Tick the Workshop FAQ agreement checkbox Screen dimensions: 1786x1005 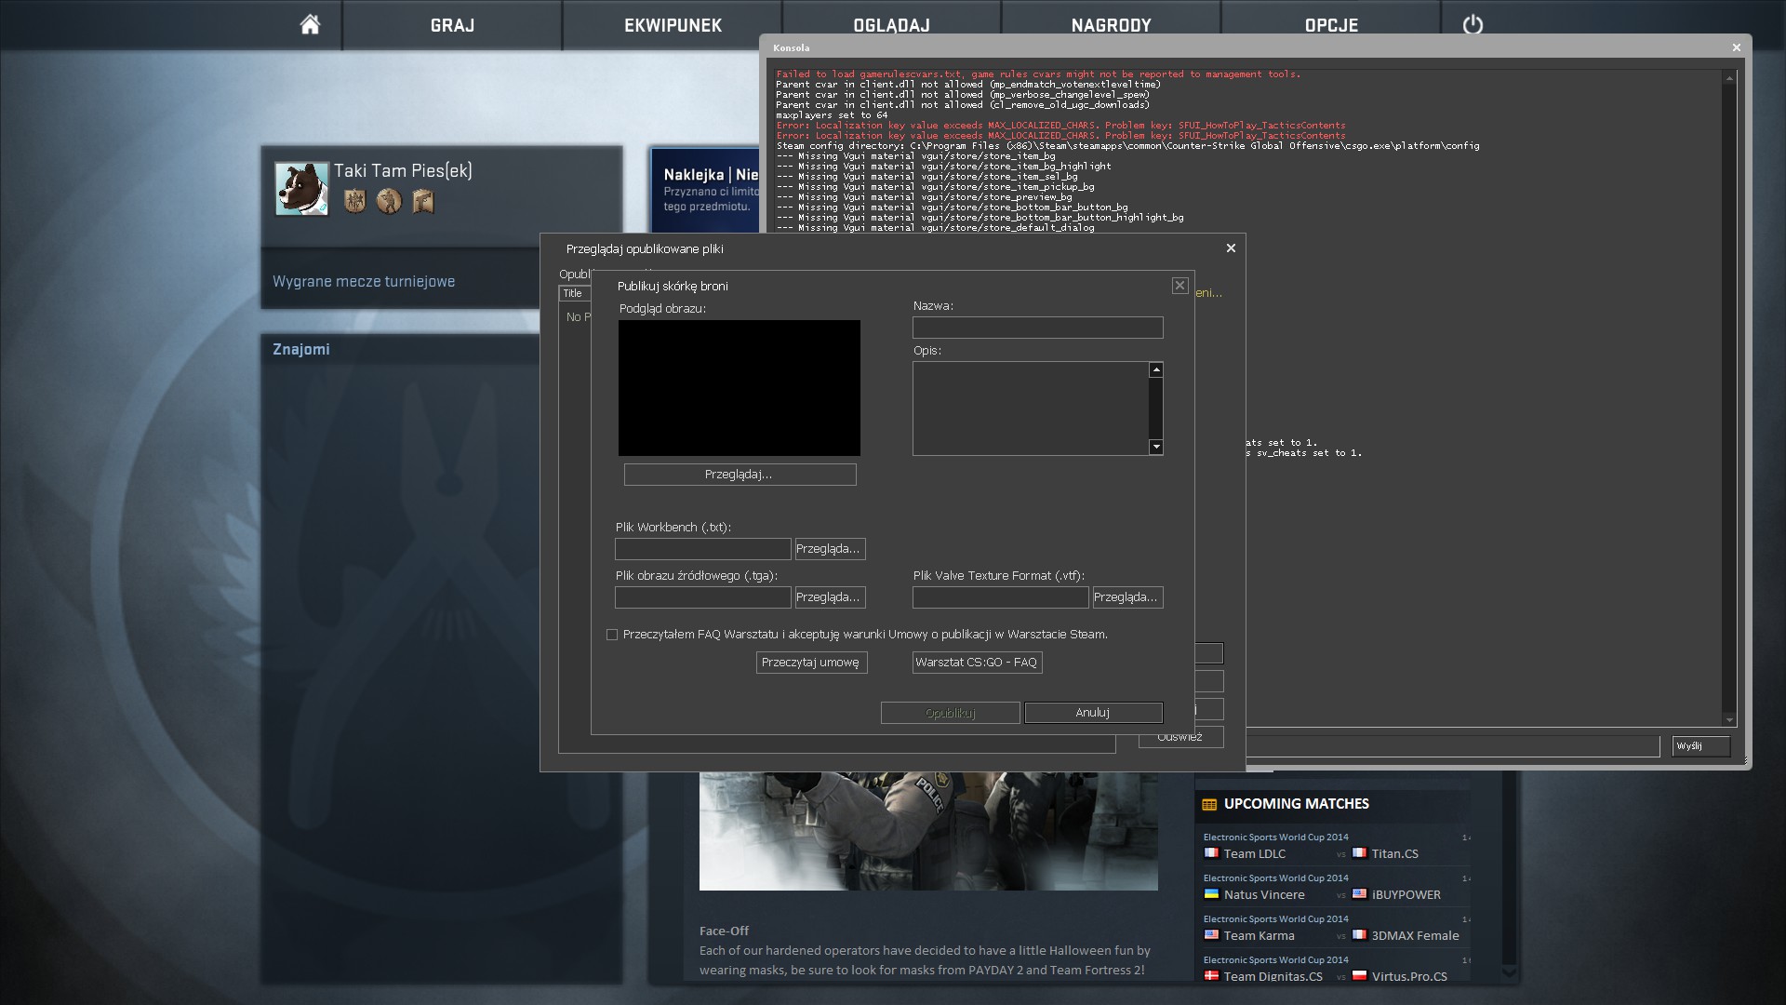612,635
